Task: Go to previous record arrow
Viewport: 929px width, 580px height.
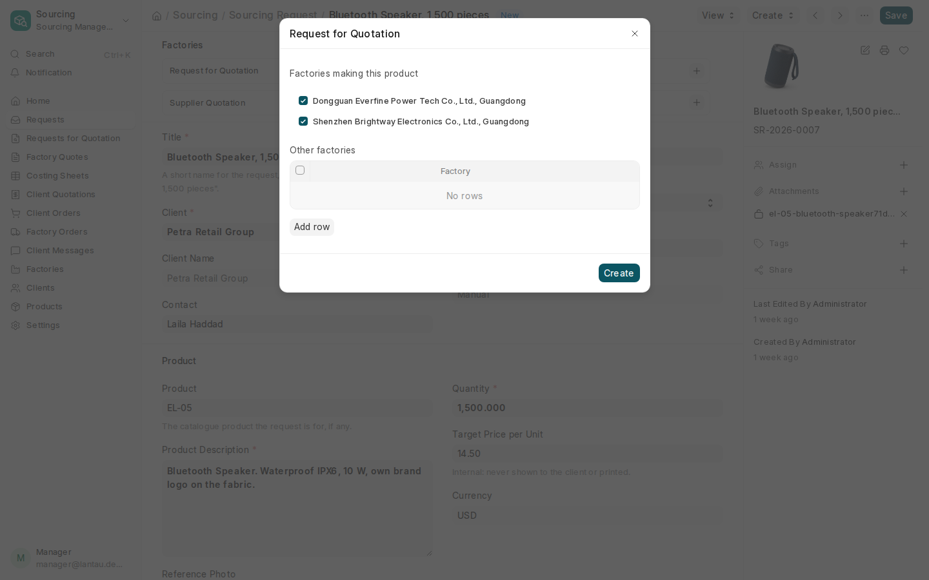Action: click(815, 15)
